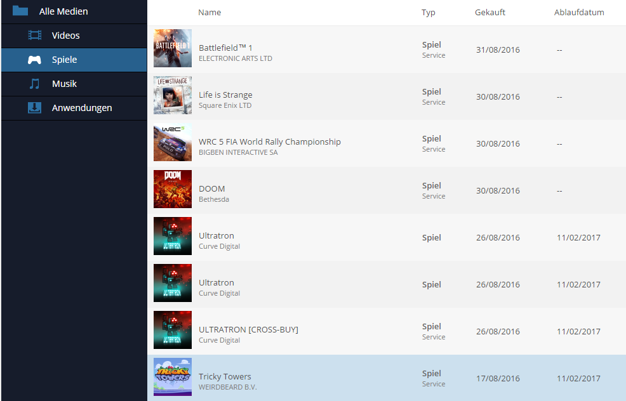The image size is (626, 401).
Task: Select the Spiele sidebar entry
Action: coord(74,60)
